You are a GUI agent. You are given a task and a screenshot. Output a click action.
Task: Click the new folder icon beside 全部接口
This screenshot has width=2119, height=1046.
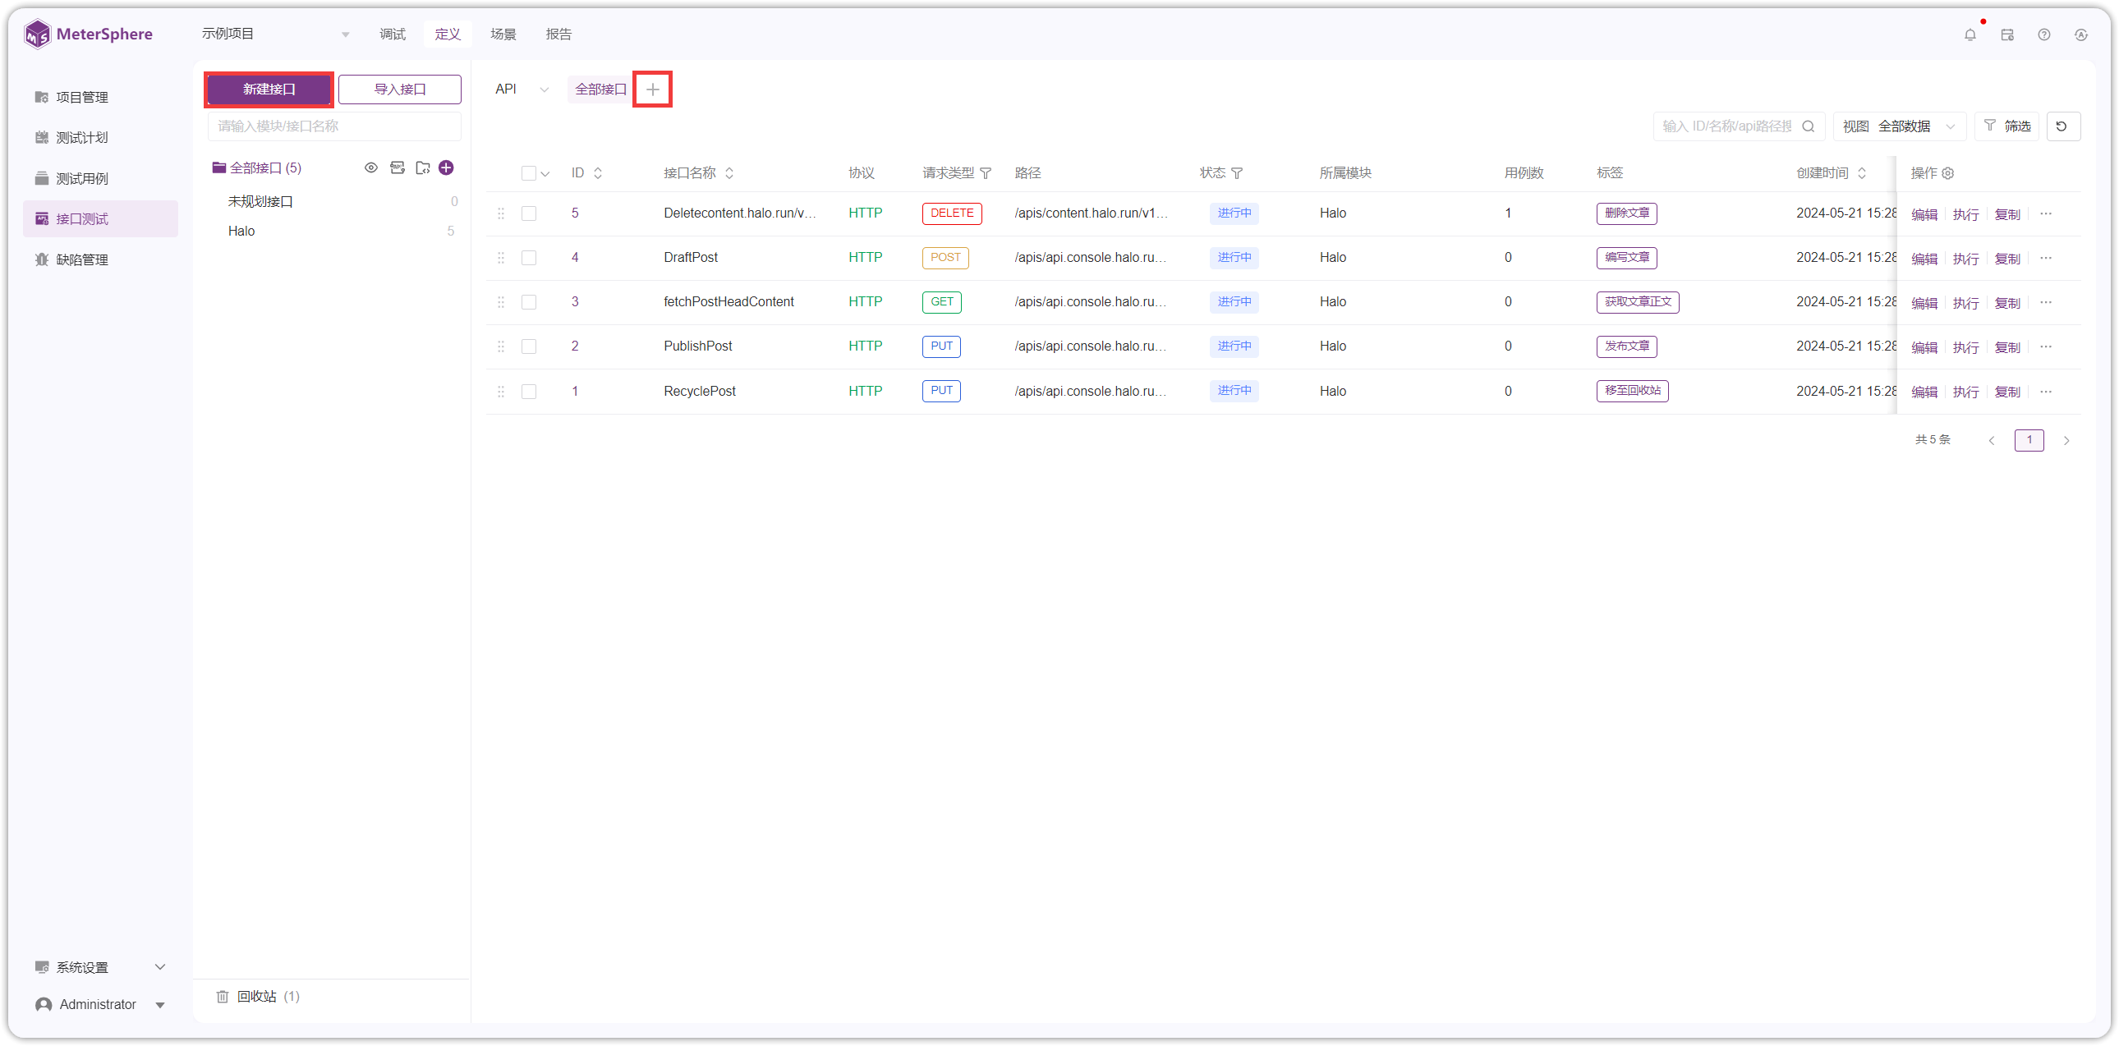pyautogui.click(x=423, y=167)
